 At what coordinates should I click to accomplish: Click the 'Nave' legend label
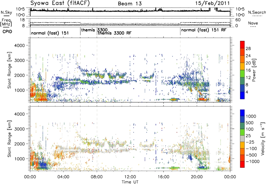point(253,23)
